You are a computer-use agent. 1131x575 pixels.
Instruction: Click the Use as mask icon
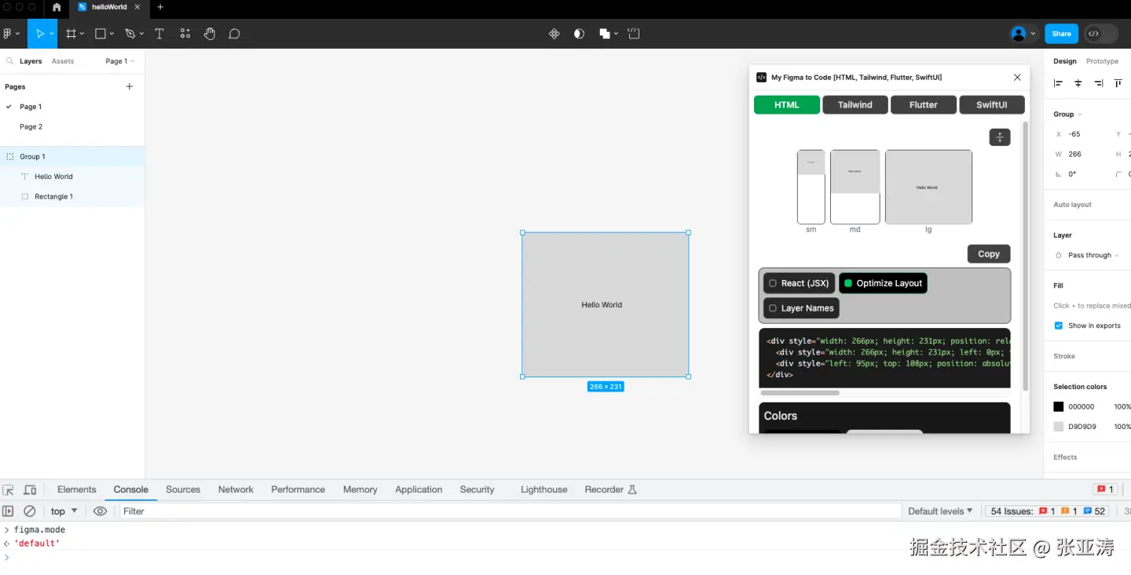click(580, 34)
